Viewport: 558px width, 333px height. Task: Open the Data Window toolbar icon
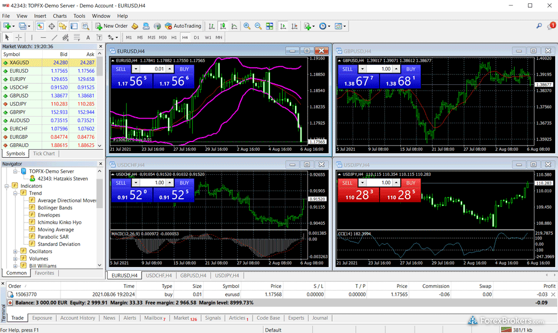coord(52,26)
